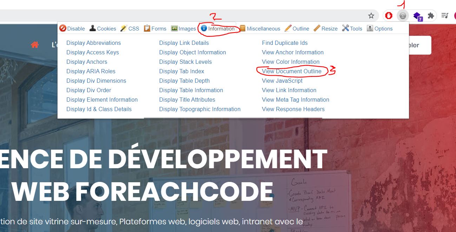456x232 pixels.
Task: Open the Chrome Extensions puzzle piece menu
Action: (431, 15)
